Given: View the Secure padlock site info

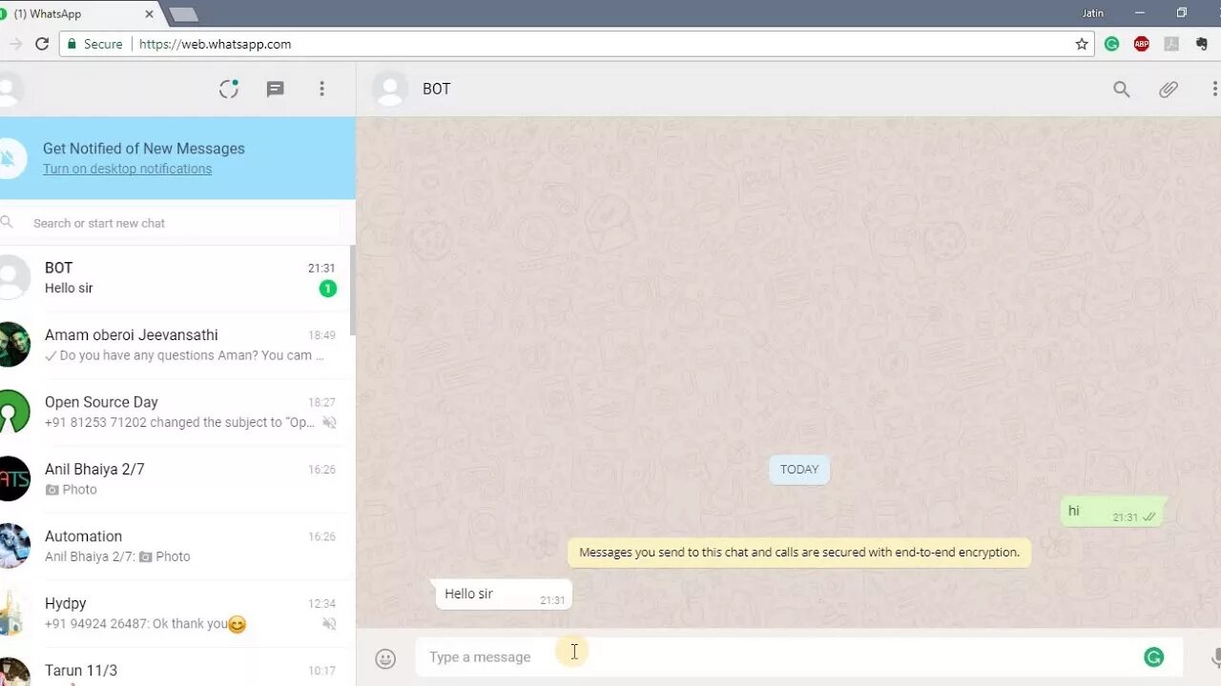Looking at the screenshot, I should (94, 44).
